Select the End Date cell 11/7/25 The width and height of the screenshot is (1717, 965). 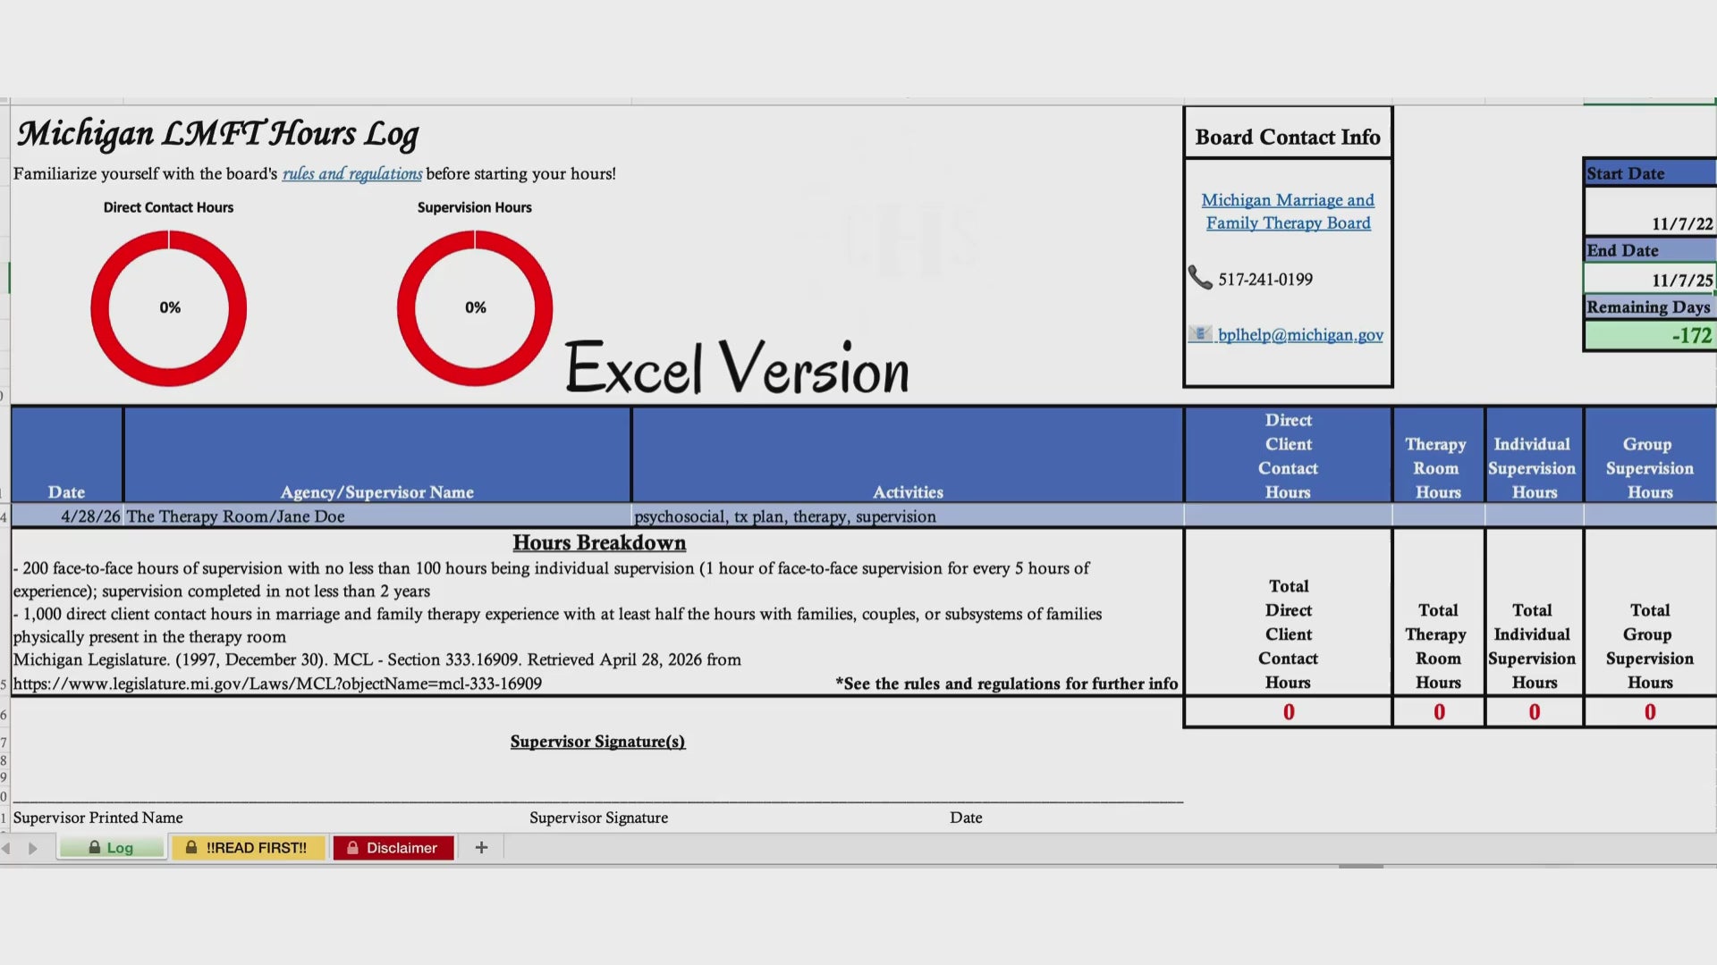(1650, 279)
